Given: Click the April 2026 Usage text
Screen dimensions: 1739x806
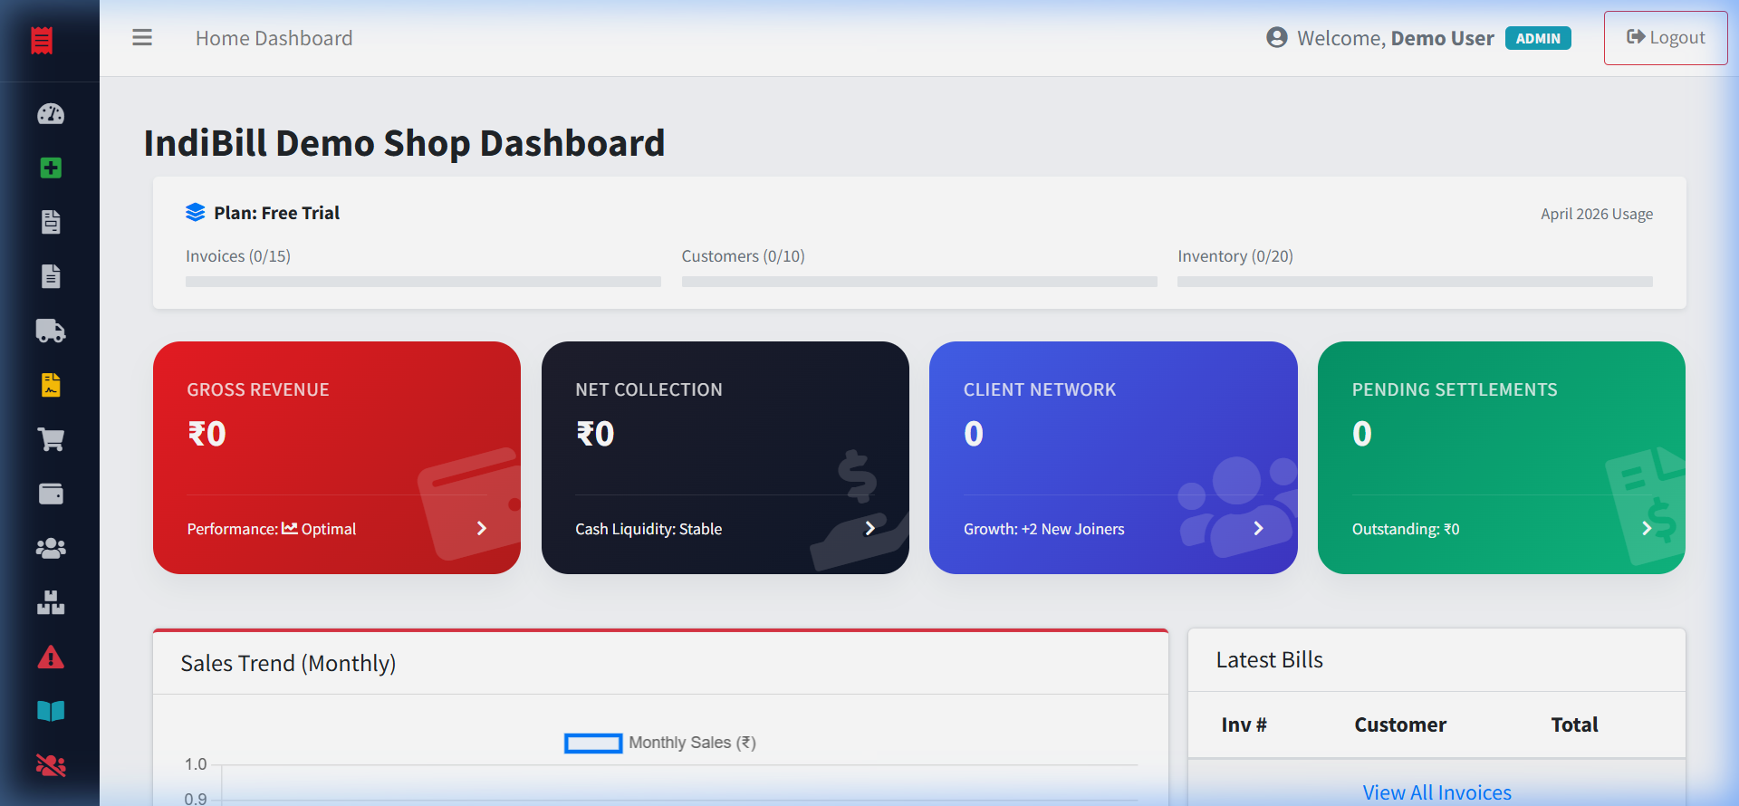Looking at the screenshot, I should 1597,214.
